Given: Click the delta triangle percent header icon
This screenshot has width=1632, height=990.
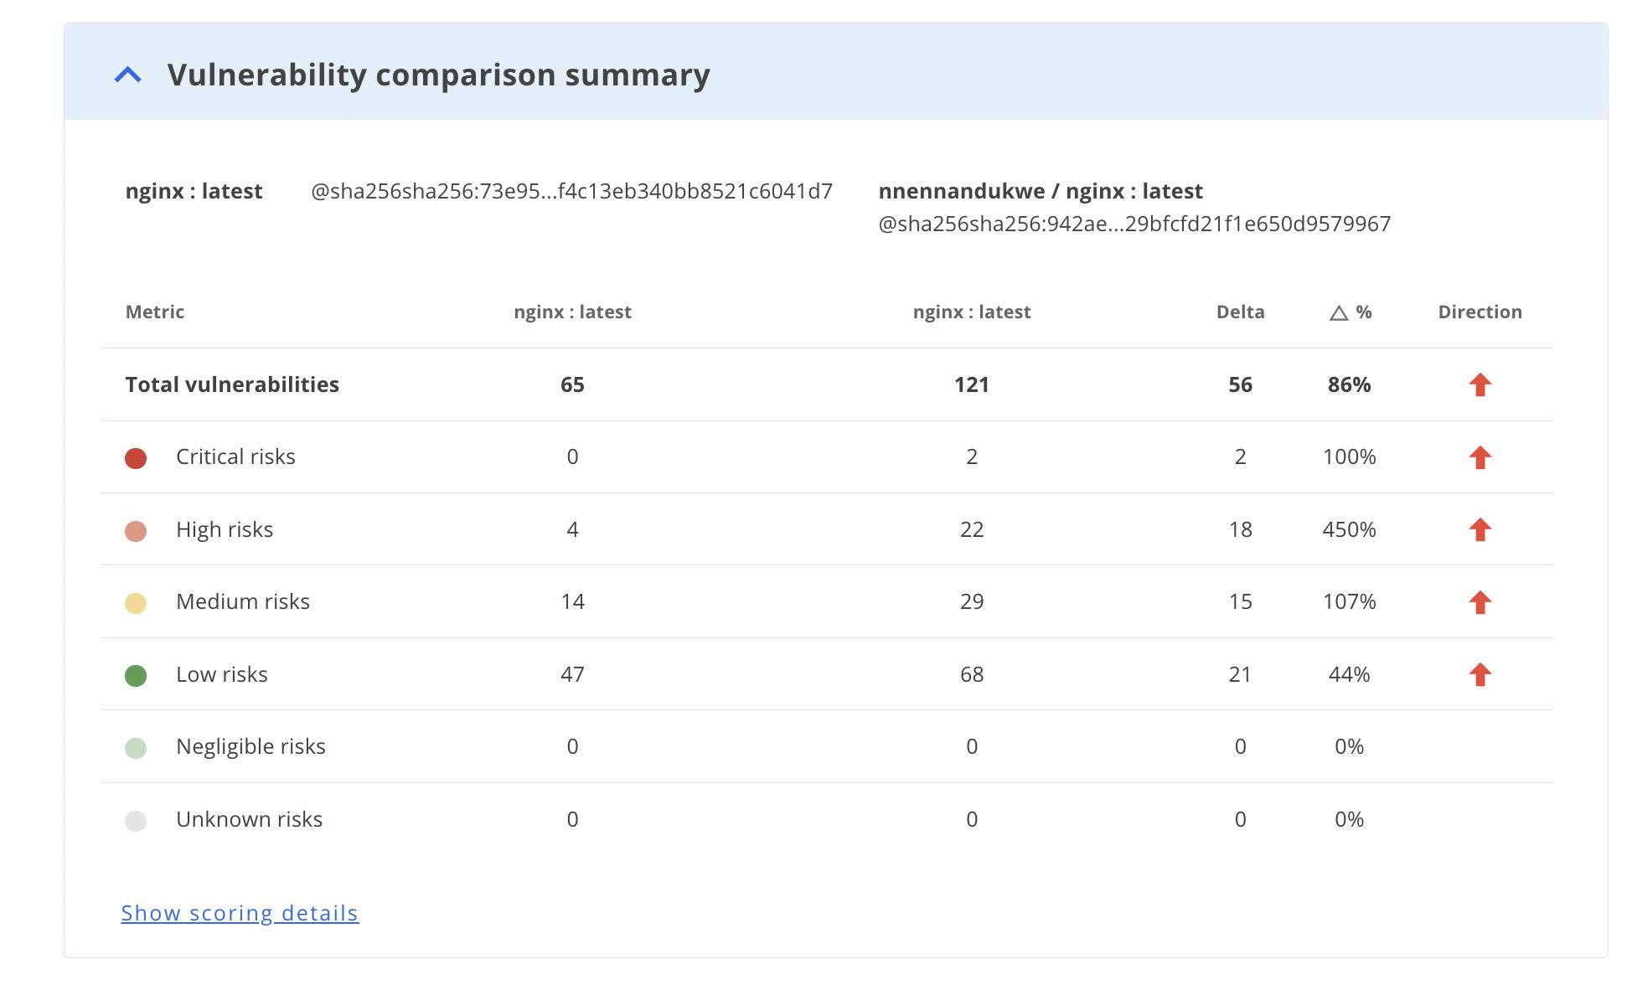Looking at the screenshot, I should pyautogui.click(x=1339, y=313).
